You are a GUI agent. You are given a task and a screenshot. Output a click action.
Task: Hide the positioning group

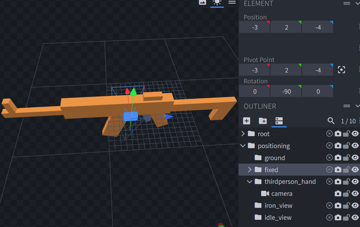tap(355, 145)
